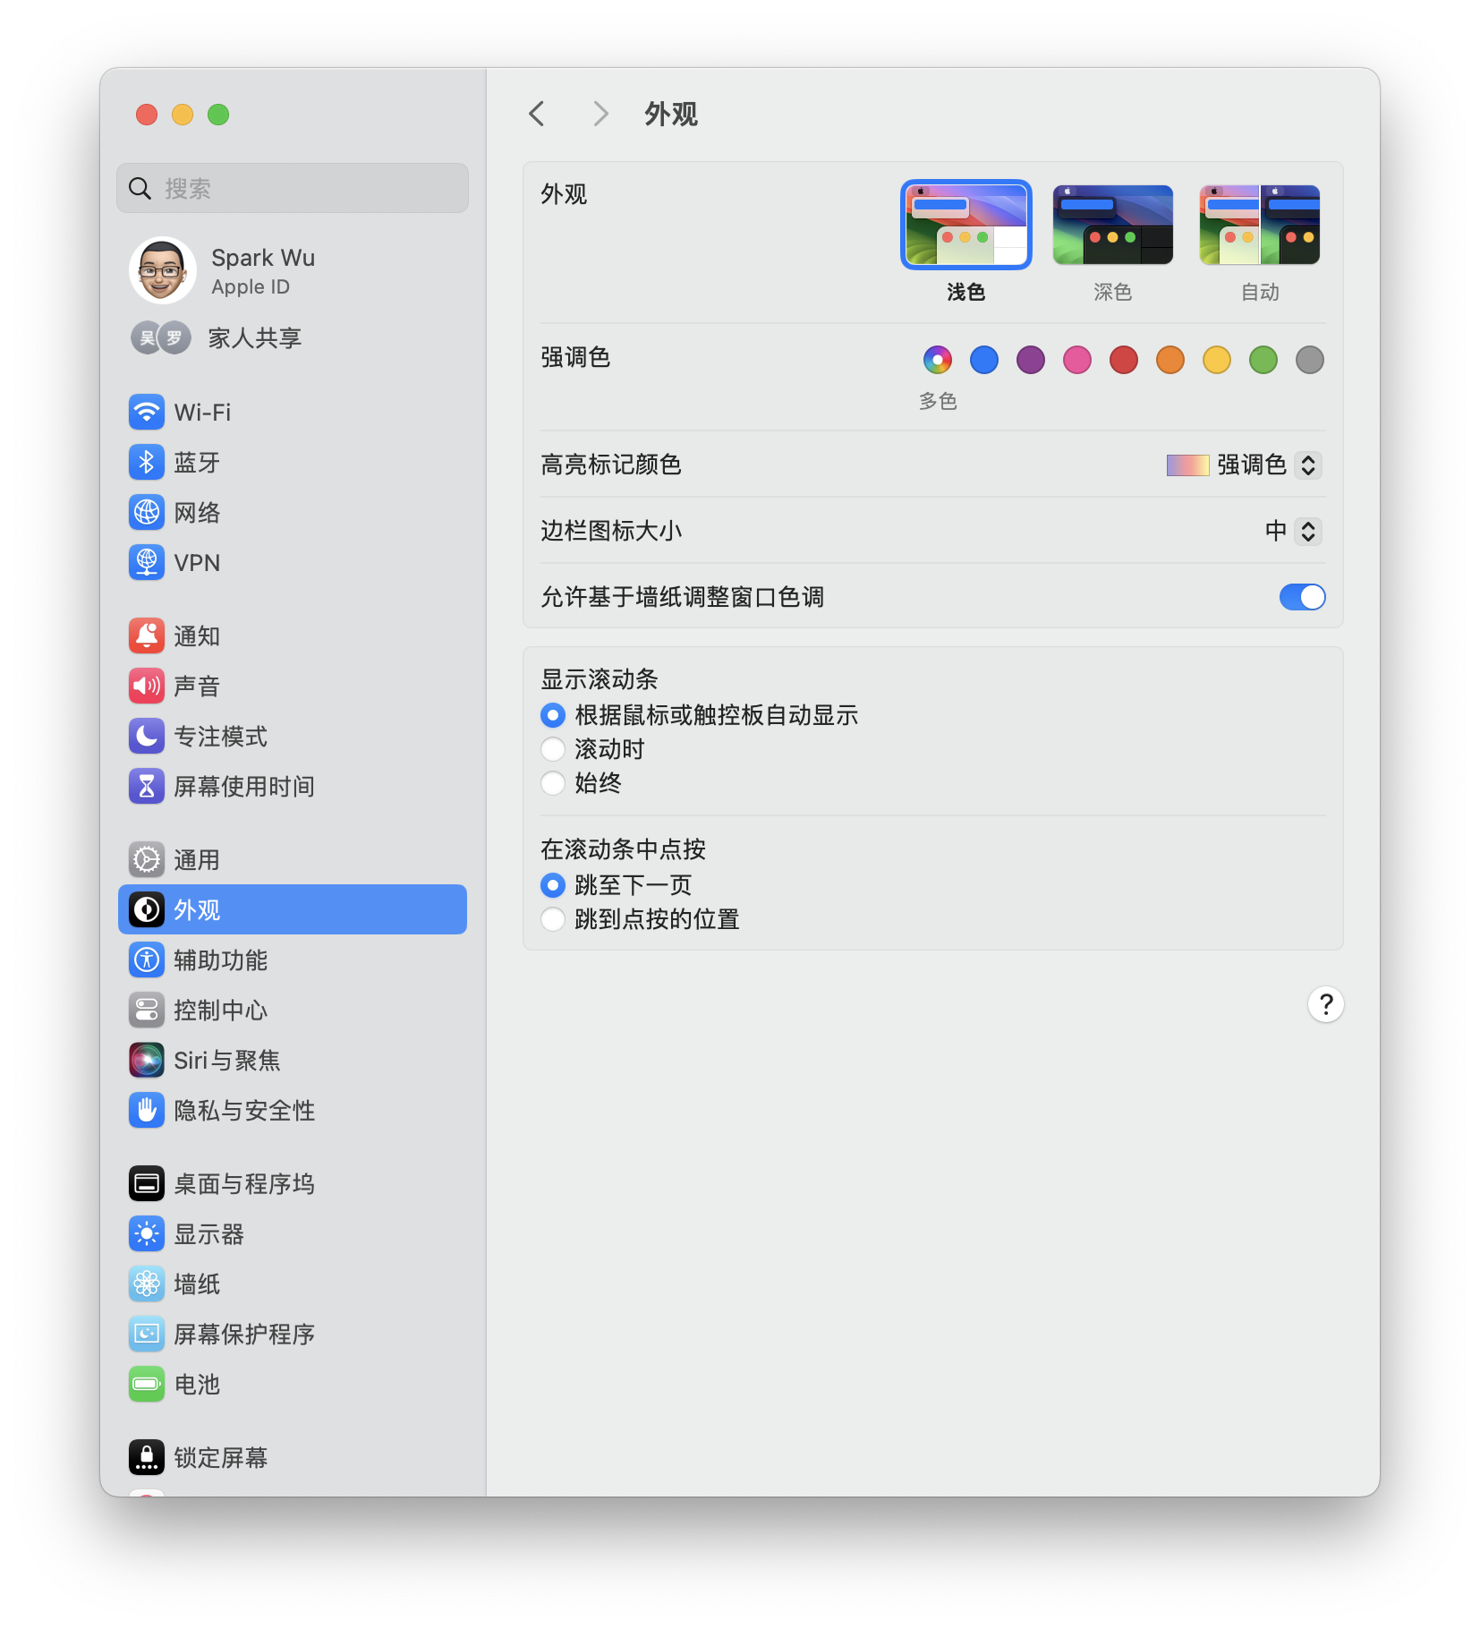Pick the green accent color

click(1263, 360)
